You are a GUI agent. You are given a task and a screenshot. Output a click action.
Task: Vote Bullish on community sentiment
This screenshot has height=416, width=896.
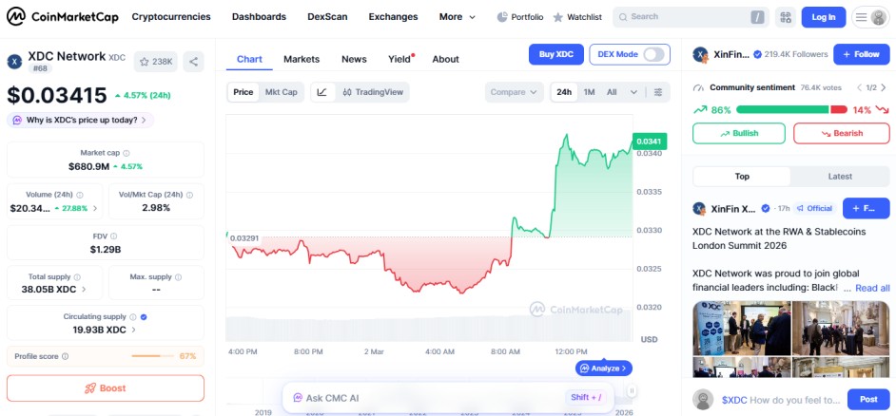click(x=739, y=133)
